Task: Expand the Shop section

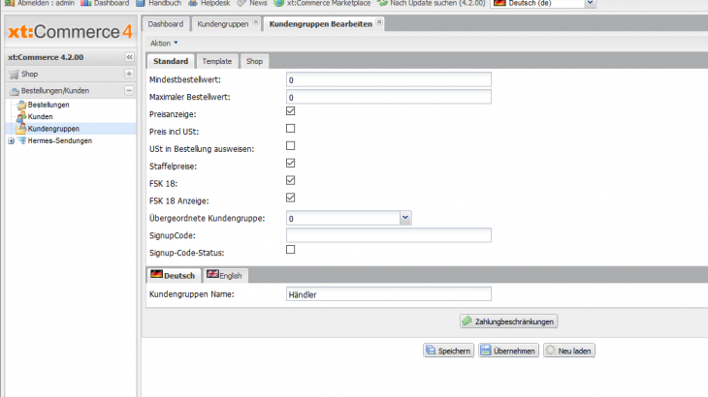Action: tap(129, 74)
